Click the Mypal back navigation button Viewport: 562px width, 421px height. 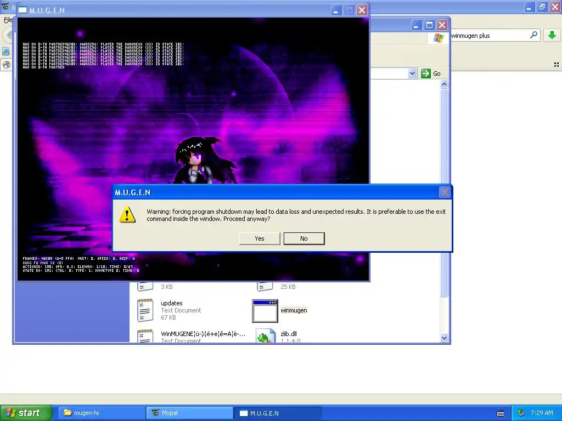[x=9, y=35]
